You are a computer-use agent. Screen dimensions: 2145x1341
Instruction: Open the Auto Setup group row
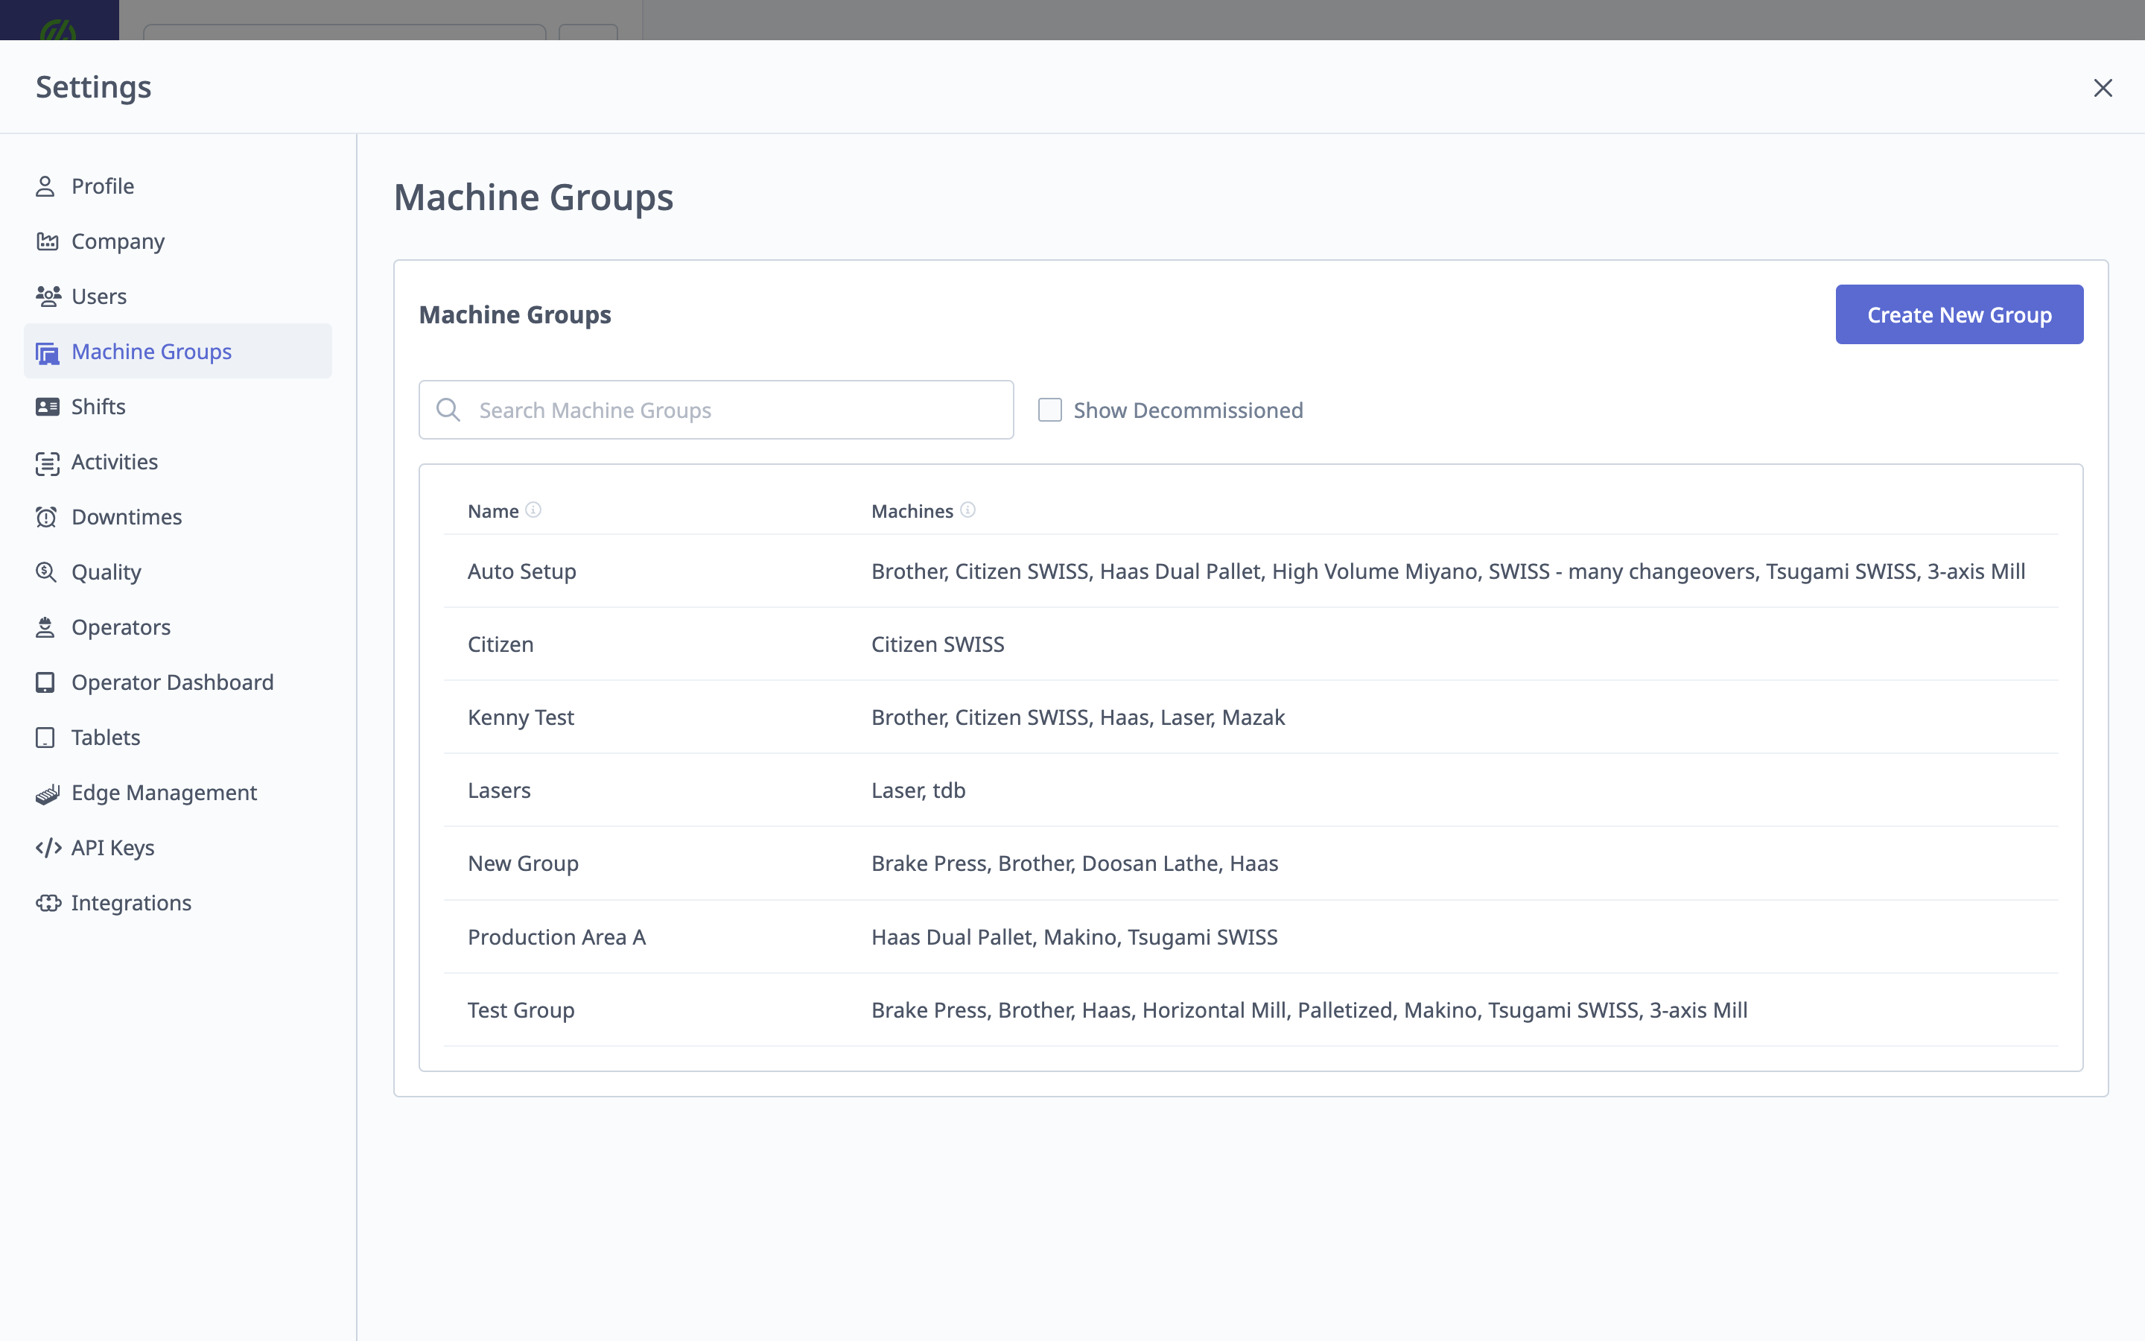pyautogui.click(x=1251, y=571)
